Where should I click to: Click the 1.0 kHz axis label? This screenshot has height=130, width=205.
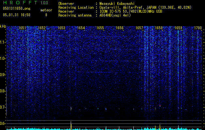[x=3, y=58]
